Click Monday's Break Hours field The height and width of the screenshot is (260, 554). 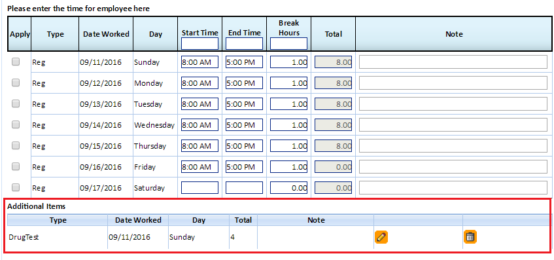(288, 83)
